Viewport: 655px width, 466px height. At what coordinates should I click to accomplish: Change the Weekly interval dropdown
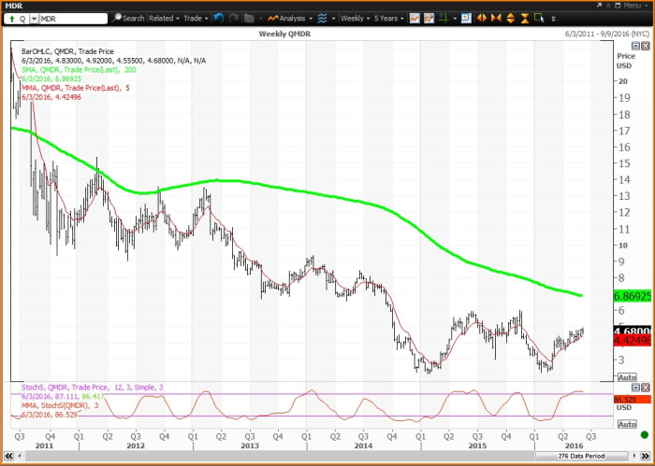(x=356, y=18)
